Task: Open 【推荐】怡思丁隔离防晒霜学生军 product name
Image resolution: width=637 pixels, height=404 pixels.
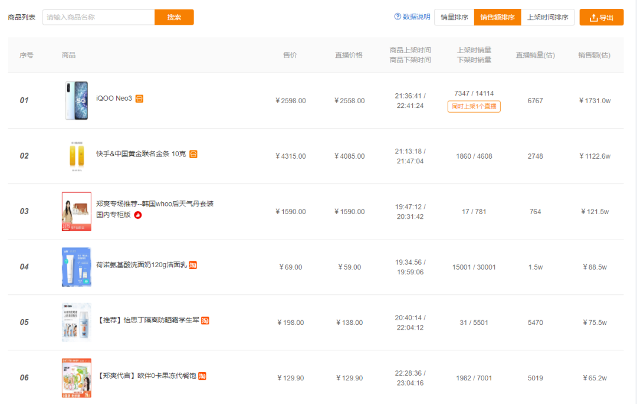Action: pyautogui.click(x=148, y=320)
